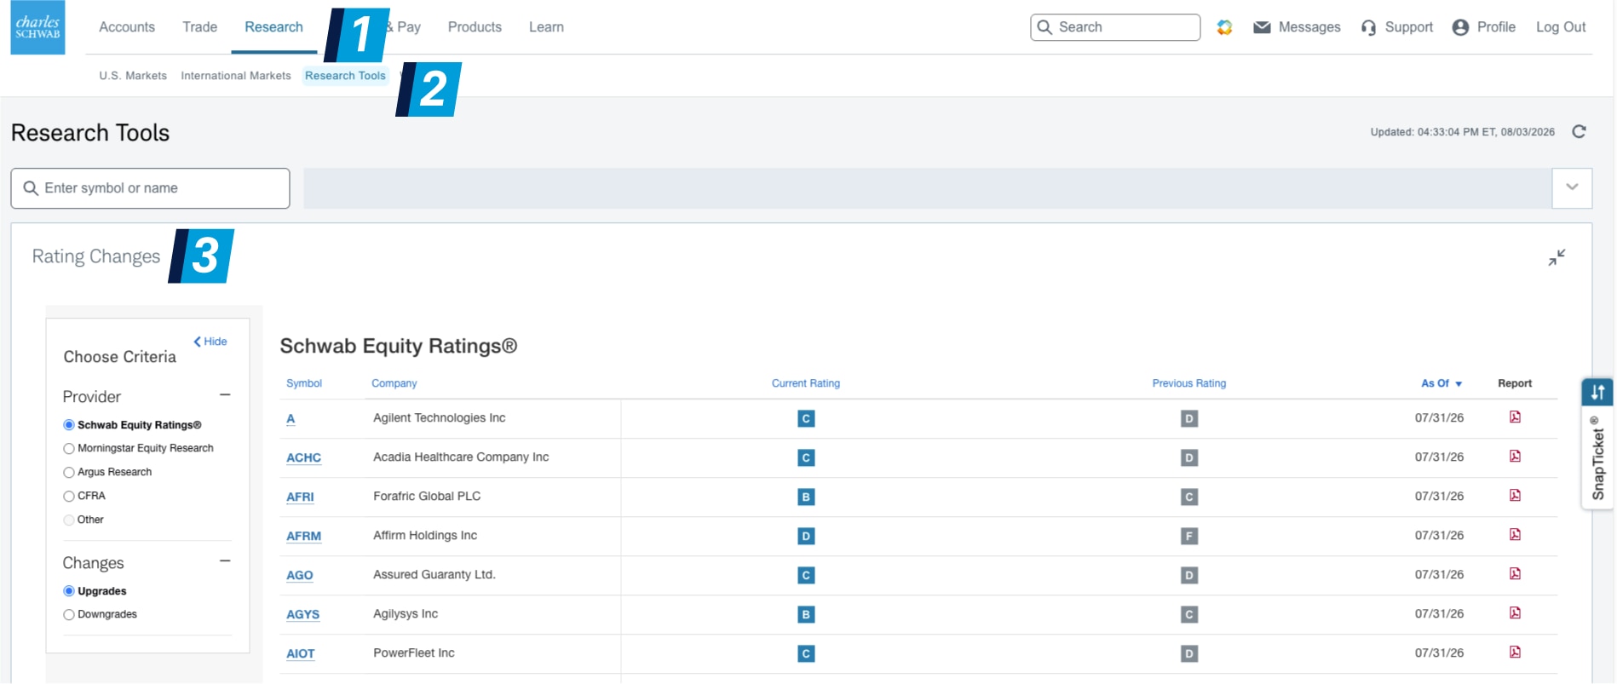Expand the dropdown chevron beside symbol bar

pos(1572,187)
